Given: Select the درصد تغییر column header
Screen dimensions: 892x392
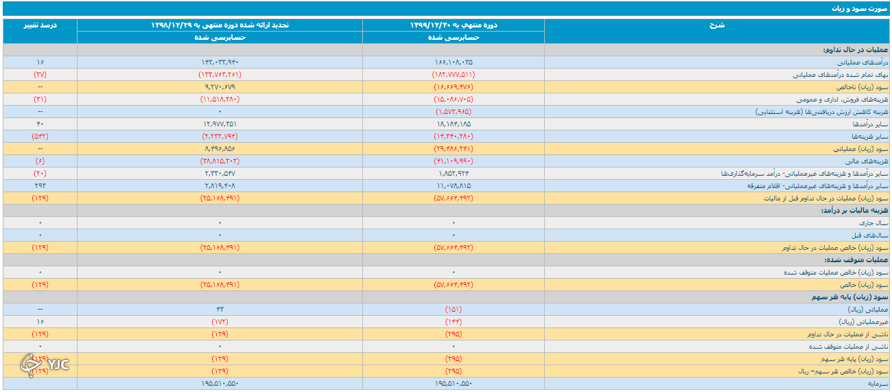Looking at the screenshot, I should (40, 25).
